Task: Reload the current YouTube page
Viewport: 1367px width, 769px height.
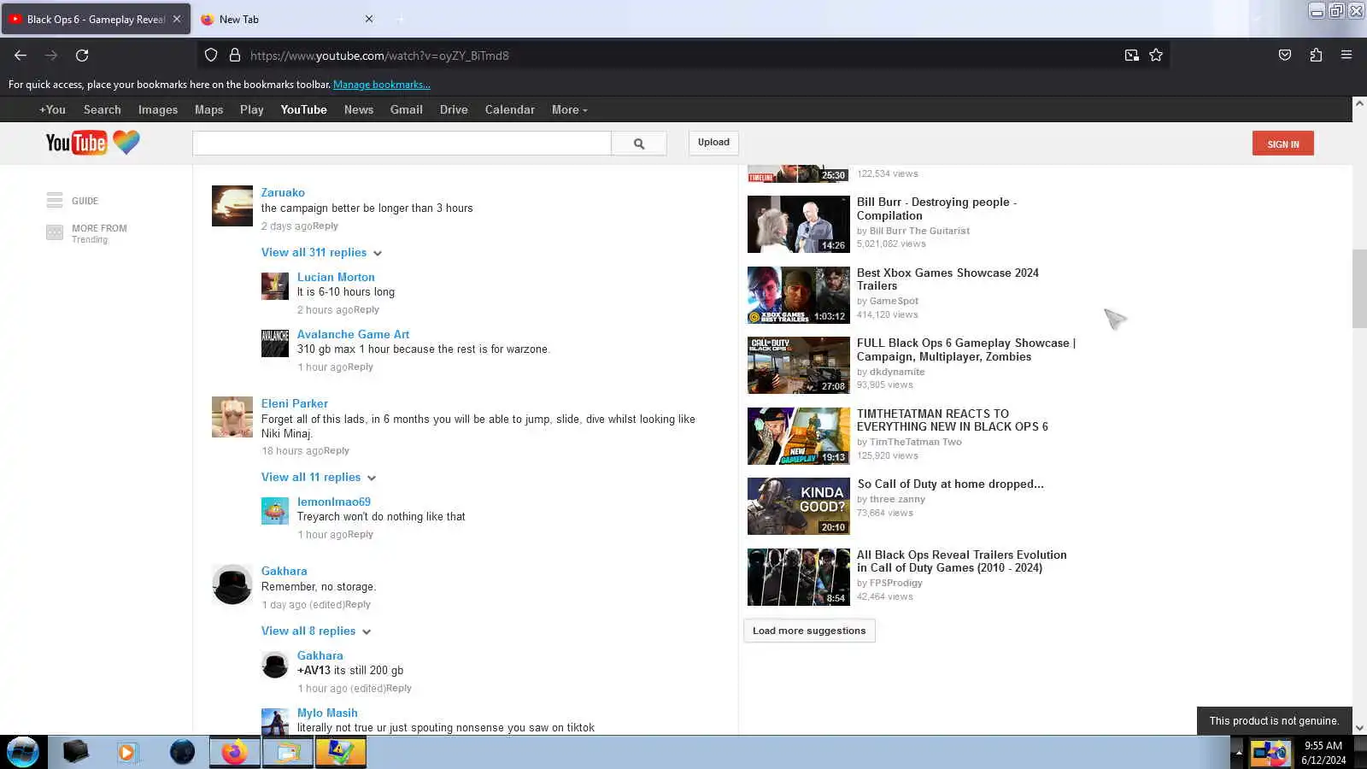Action: click(82, 56)
